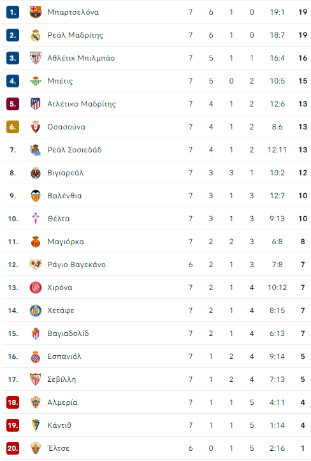Click the Οσασούνα team name
The height and width of the screenshot is (461, 311).
[x=66, y=127]
